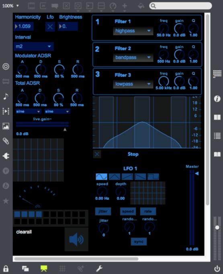
Task: Click the LFO jitter button
Action: point(103,211)
